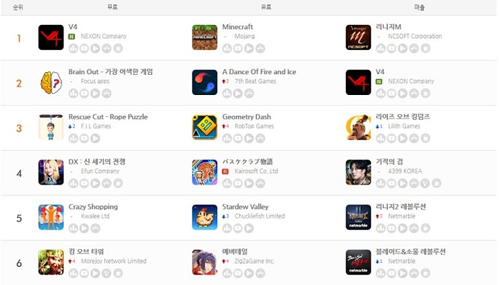Open the bar chart icon under 에버테일
This screenshot has width=499, height=285.
227,274
